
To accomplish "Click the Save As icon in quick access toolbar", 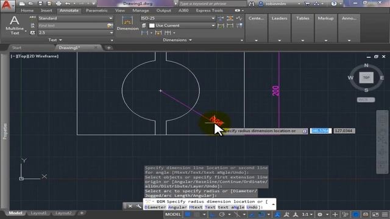I will coord(49,4).
